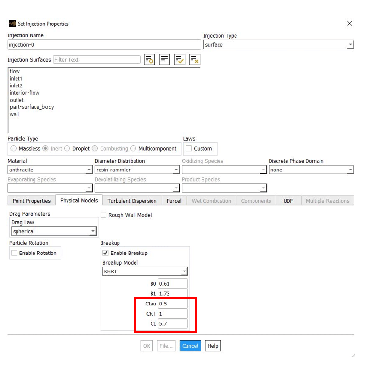Image resolution: width=371 pixels, height=373 pixels.
Task: Click the Help button
Action: pos(213,346)
